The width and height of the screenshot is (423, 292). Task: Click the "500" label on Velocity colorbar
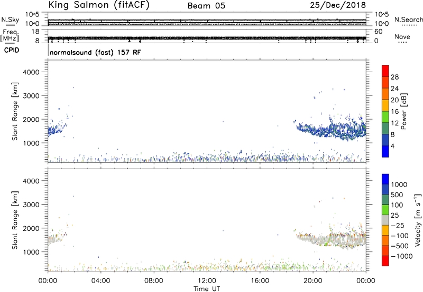coord(398,195)
